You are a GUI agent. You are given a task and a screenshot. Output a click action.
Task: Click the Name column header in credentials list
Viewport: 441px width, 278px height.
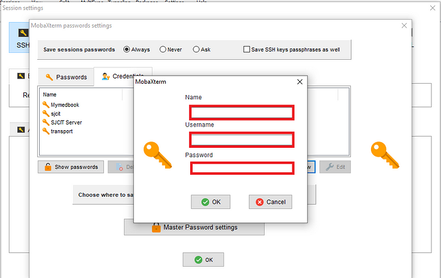[50, 94]
